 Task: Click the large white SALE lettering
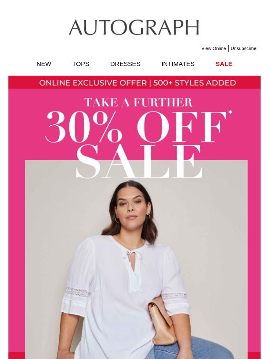[139, 161]
